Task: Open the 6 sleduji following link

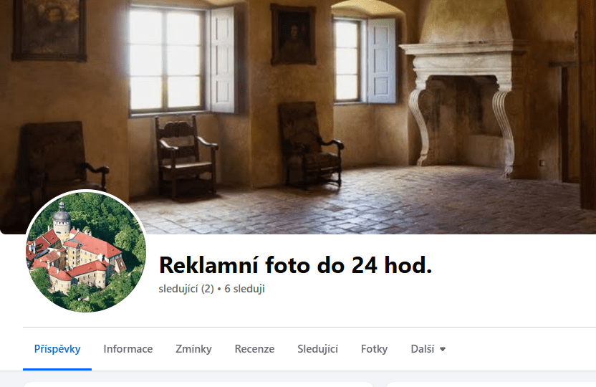Action: (x=244, y=289)
